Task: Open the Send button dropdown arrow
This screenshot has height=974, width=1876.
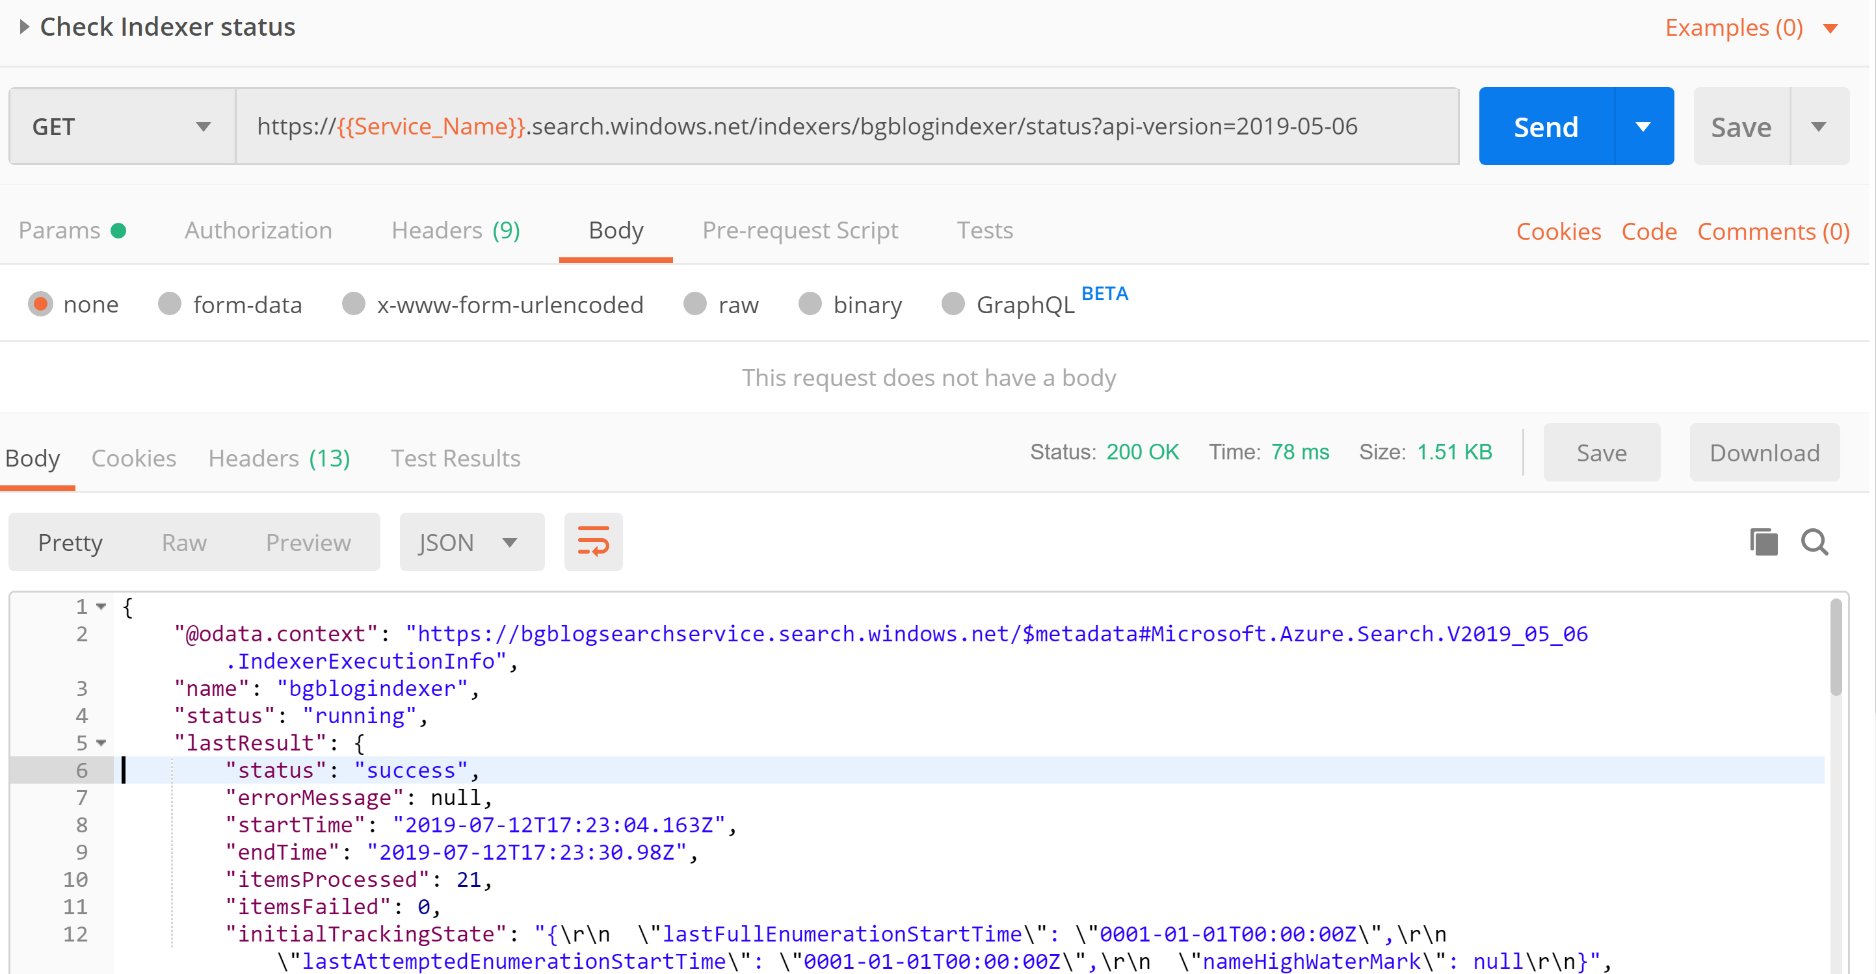Action: tap(1644, 127)
